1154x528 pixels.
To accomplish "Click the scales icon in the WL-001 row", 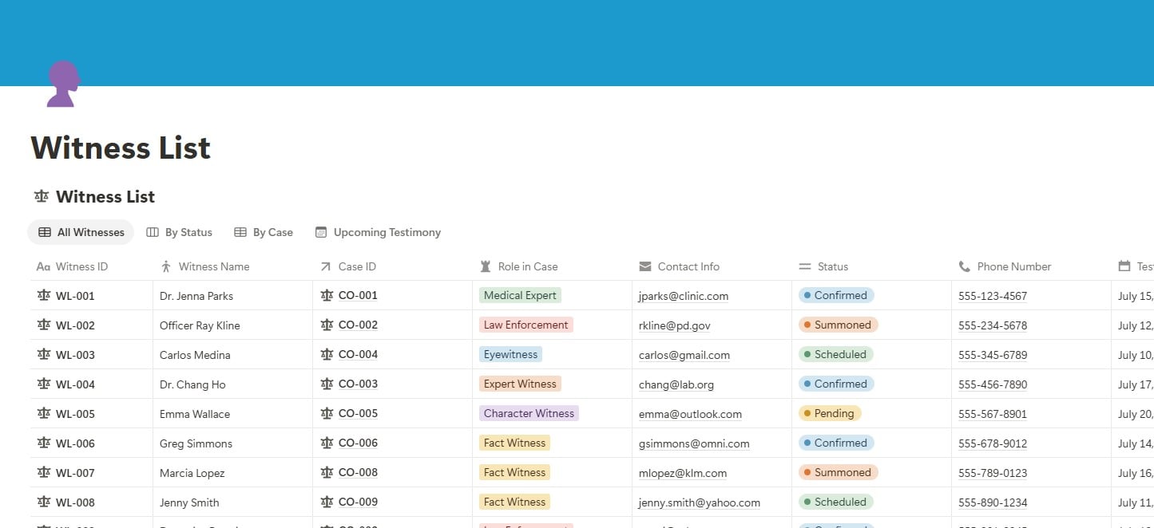I will pos(44,296).
